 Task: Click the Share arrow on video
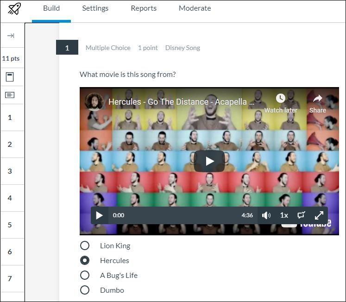pos(318,99)
